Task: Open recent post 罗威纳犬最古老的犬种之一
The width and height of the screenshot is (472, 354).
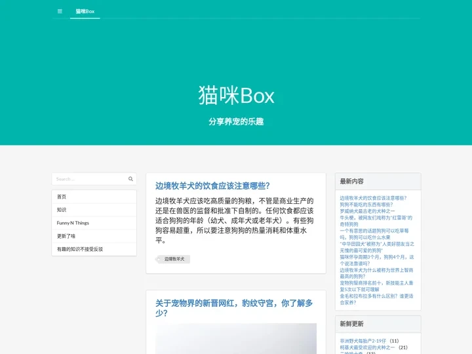Action: (x=367, y=211)
